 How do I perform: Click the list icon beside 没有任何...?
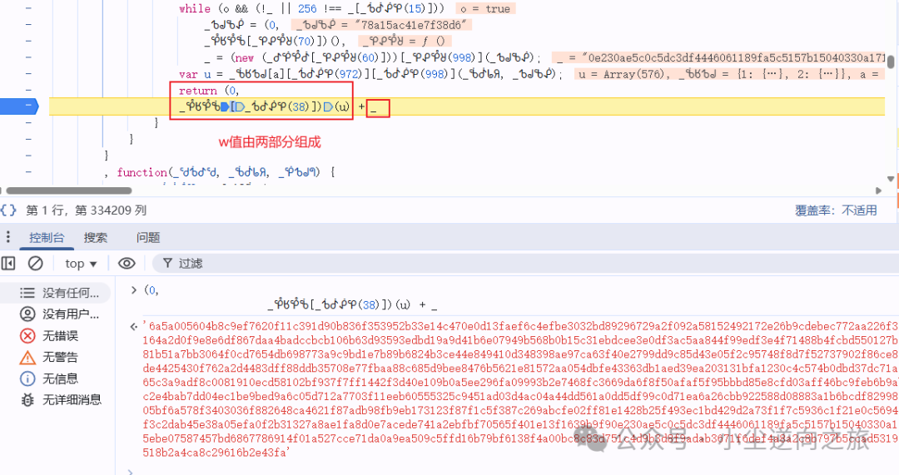[x=27, y=293]
